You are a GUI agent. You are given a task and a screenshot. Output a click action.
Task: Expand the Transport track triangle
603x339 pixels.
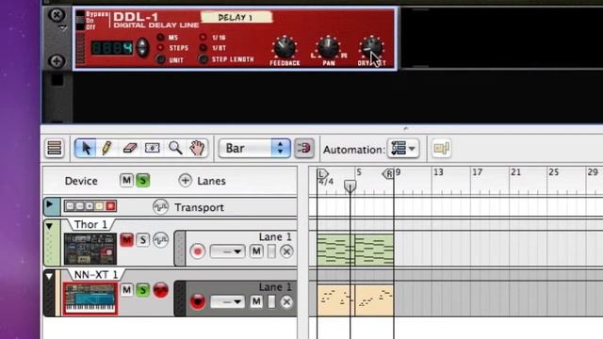(50, 204)
